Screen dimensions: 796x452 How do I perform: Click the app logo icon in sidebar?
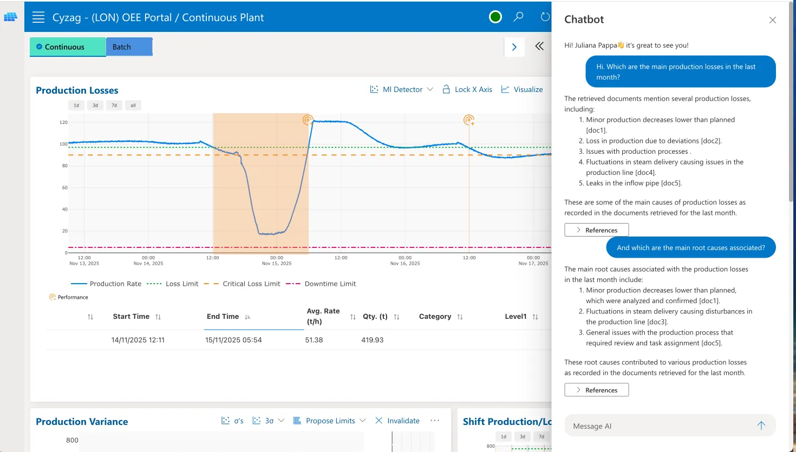11,17
